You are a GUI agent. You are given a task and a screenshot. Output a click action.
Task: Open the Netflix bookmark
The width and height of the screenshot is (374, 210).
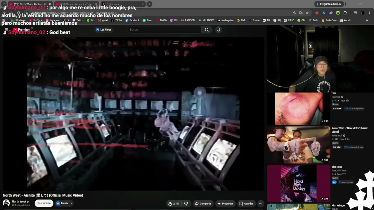162,20
